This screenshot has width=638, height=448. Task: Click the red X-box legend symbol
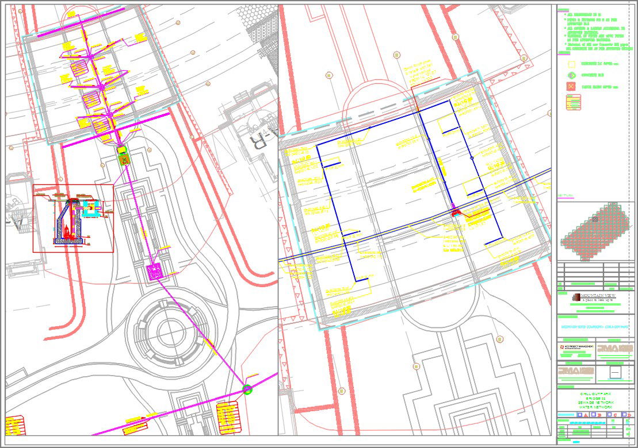(x=571, y=86)
